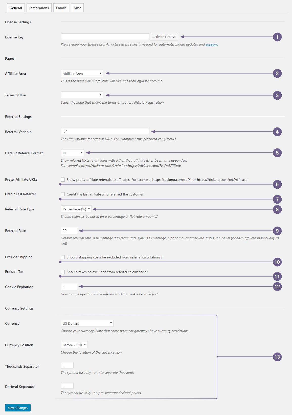Open the support link
Viewport: 292px width, 415px height.
[211, 44]
